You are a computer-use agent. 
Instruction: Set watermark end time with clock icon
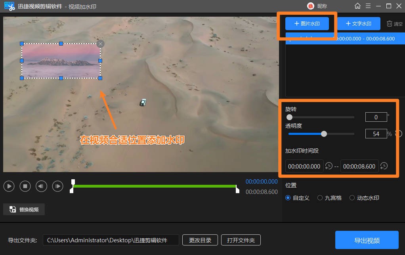coord(384,166)
